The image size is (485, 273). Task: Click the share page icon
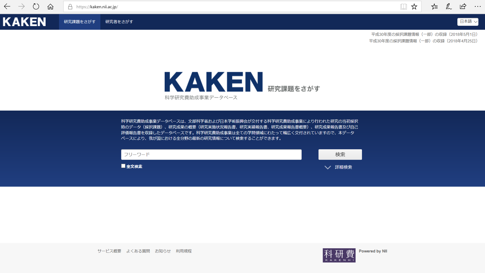[463, 7]
